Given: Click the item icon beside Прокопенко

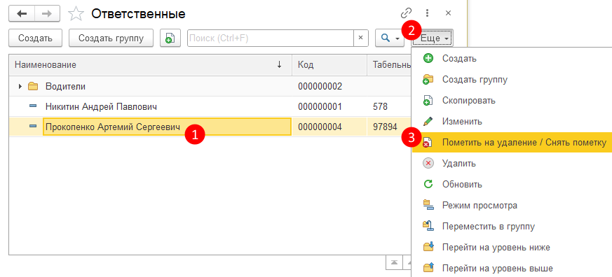Looking at the screenshot, I should click(33, 126).
